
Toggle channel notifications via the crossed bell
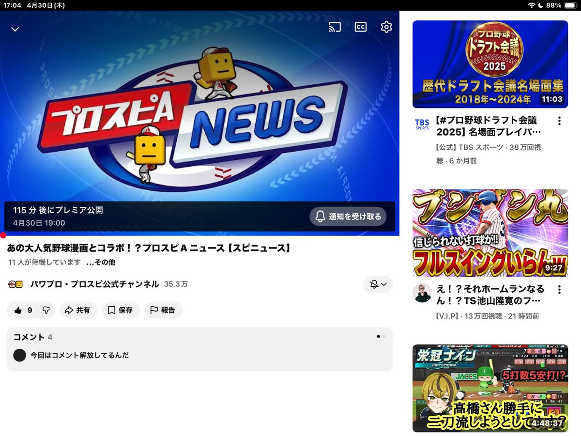click(x=375, y=285)
